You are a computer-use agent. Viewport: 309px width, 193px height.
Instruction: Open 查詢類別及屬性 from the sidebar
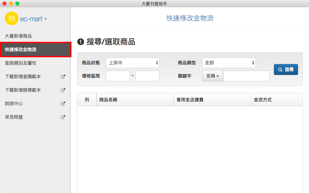21,63
